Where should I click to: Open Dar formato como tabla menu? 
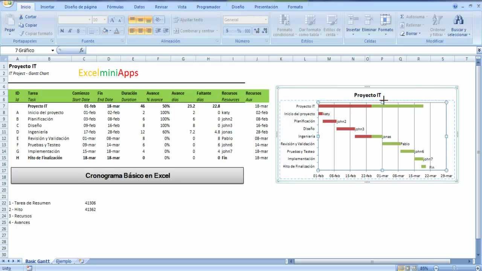coord(310,26)
